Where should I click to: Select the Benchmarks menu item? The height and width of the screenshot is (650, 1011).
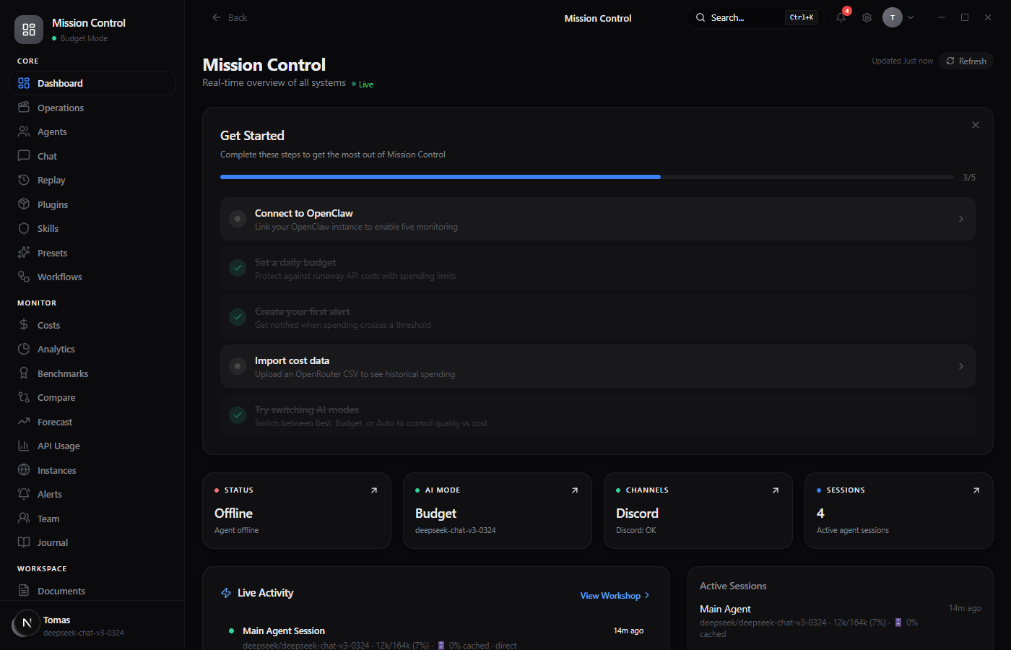92,373
